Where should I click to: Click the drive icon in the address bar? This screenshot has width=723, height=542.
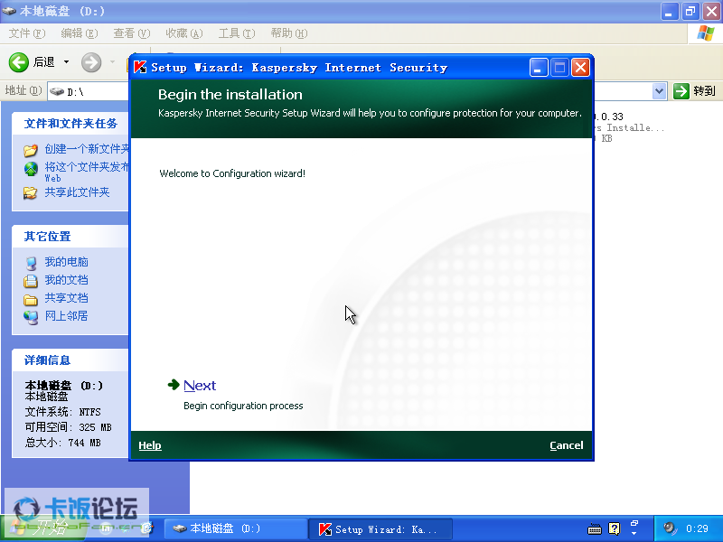point(57,92)
